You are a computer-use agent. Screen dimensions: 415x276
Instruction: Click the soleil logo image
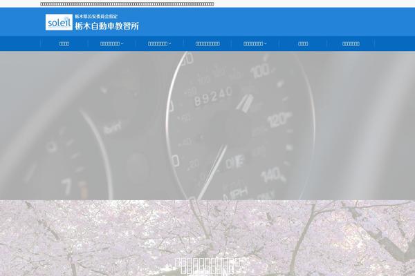pyautogui.click(x=59, y=22)
